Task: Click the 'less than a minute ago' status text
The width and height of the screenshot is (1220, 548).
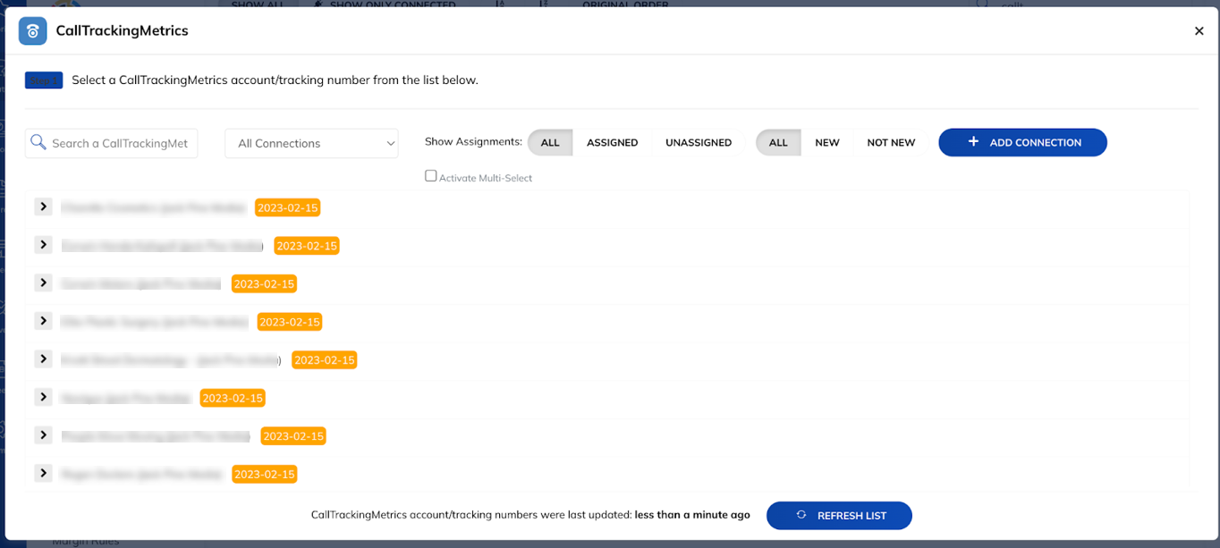Action: click(692, 515)
